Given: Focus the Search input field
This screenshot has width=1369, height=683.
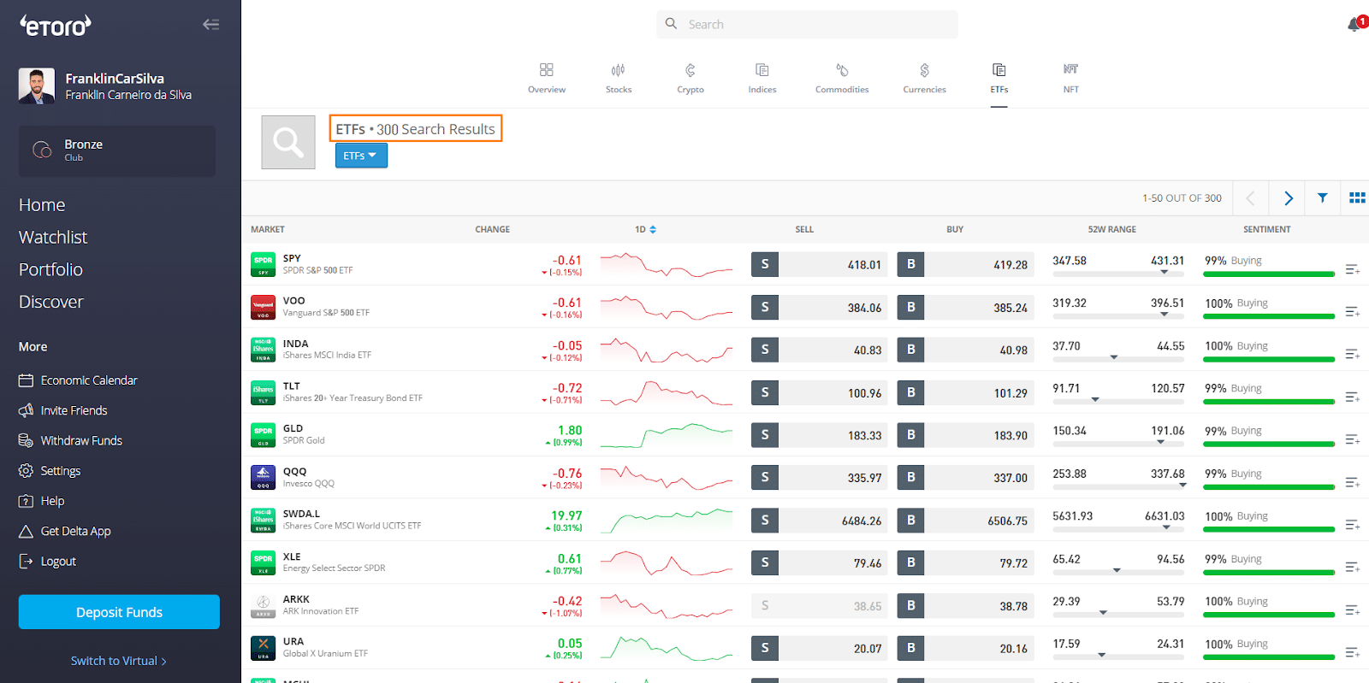Looking at the screenshot, I should pos(807,24).
